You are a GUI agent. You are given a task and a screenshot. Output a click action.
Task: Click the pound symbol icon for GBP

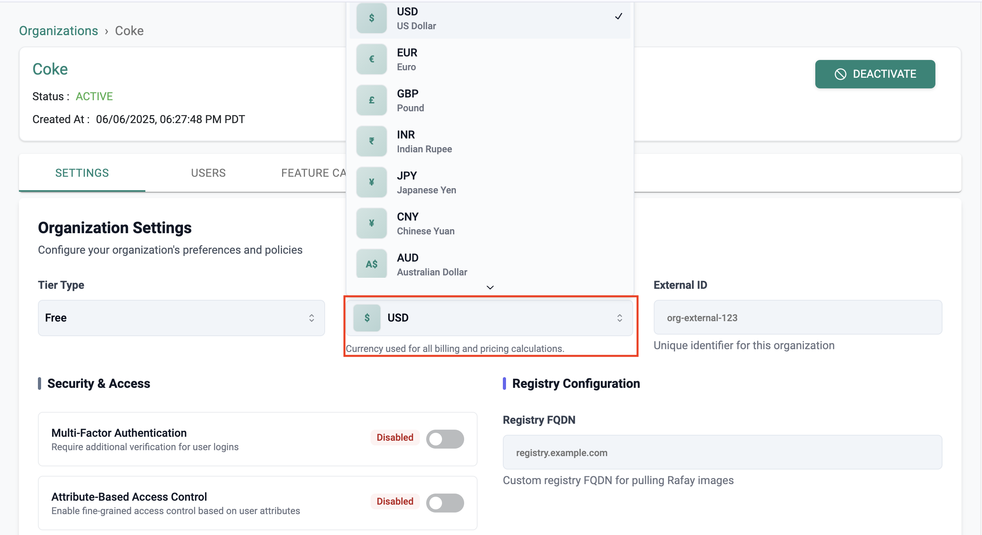[371, 100]
